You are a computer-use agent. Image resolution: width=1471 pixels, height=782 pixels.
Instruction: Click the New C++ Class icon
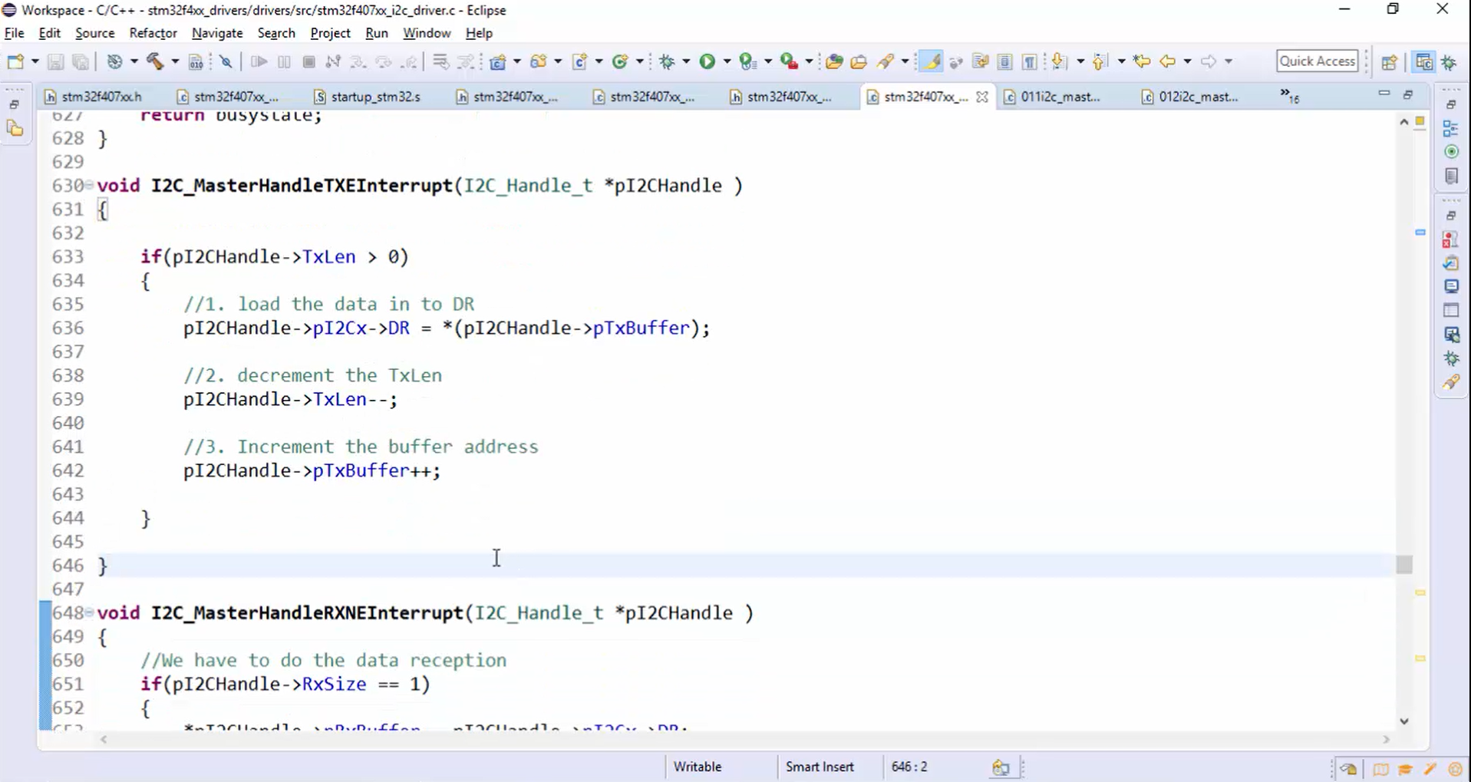tap(620, 61)
